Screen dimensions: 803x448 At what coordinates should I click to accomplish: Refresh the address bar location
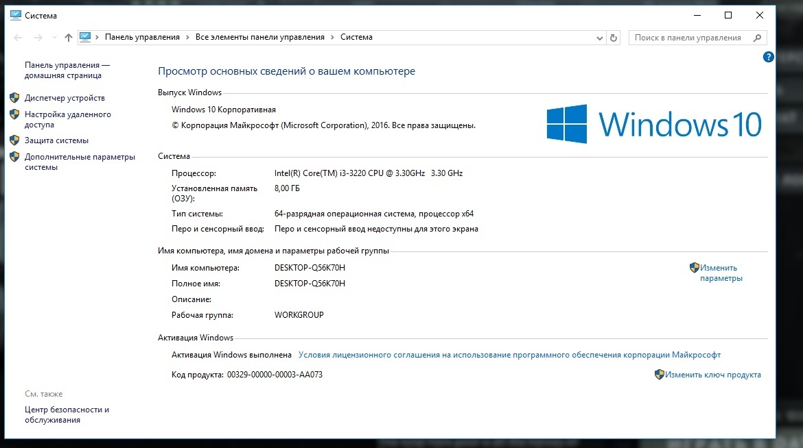(x=614, y=38)
